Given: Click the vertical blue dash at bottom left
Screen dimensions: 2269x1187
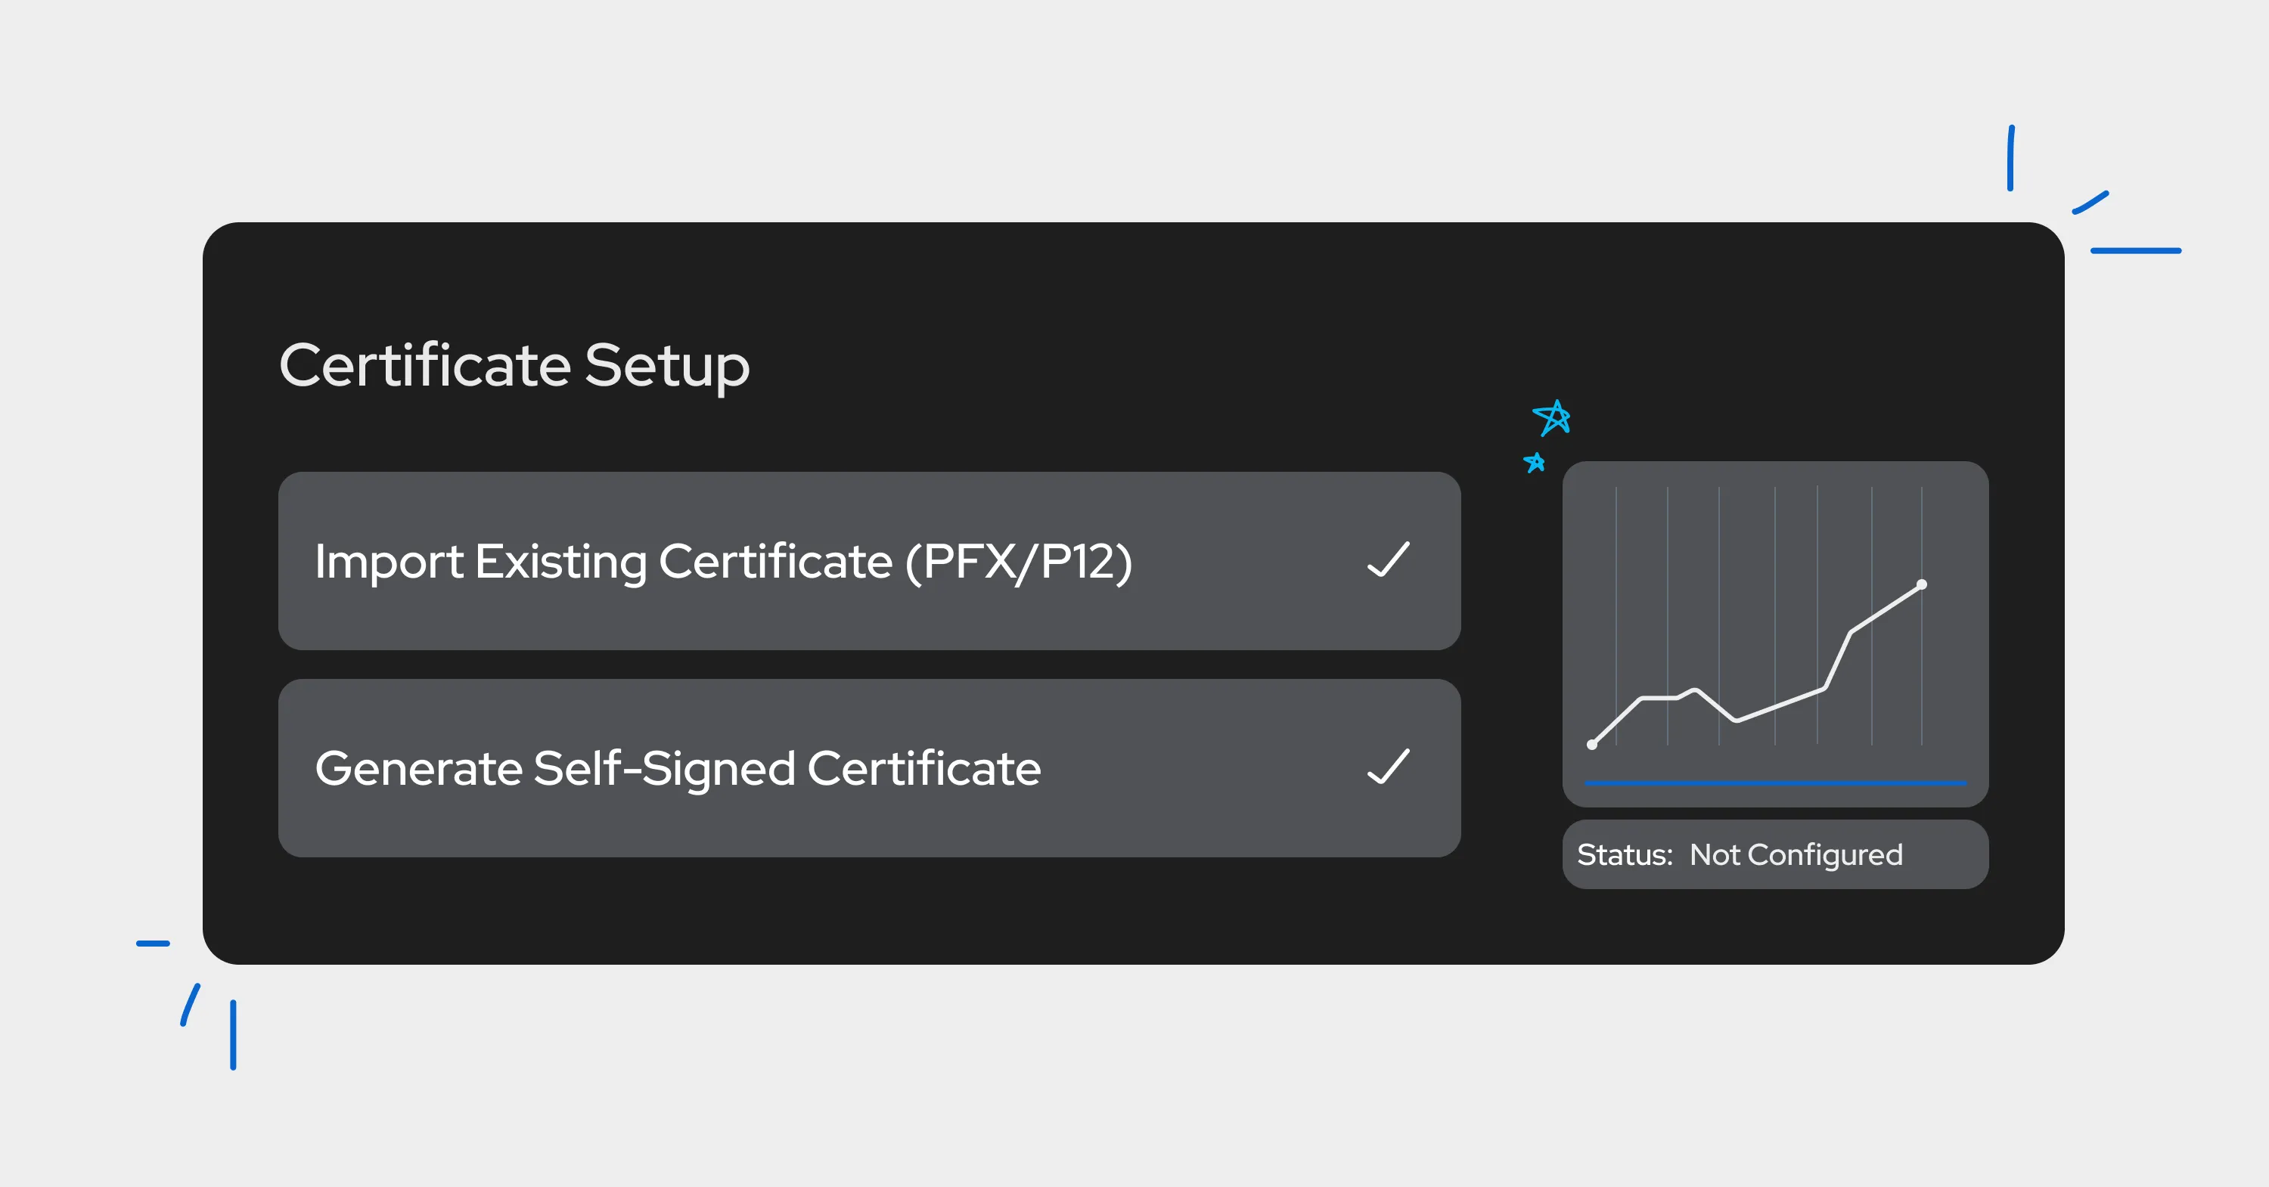Looking at the screenshot, I should coord(234,1035).
